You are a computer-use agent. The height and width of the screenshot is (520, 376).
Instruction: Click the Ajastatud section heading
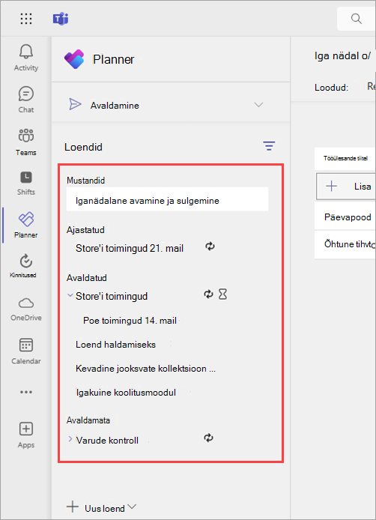85,230
